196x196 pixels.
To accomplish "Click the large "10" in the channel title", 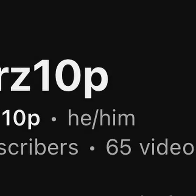I will (57, 75).
